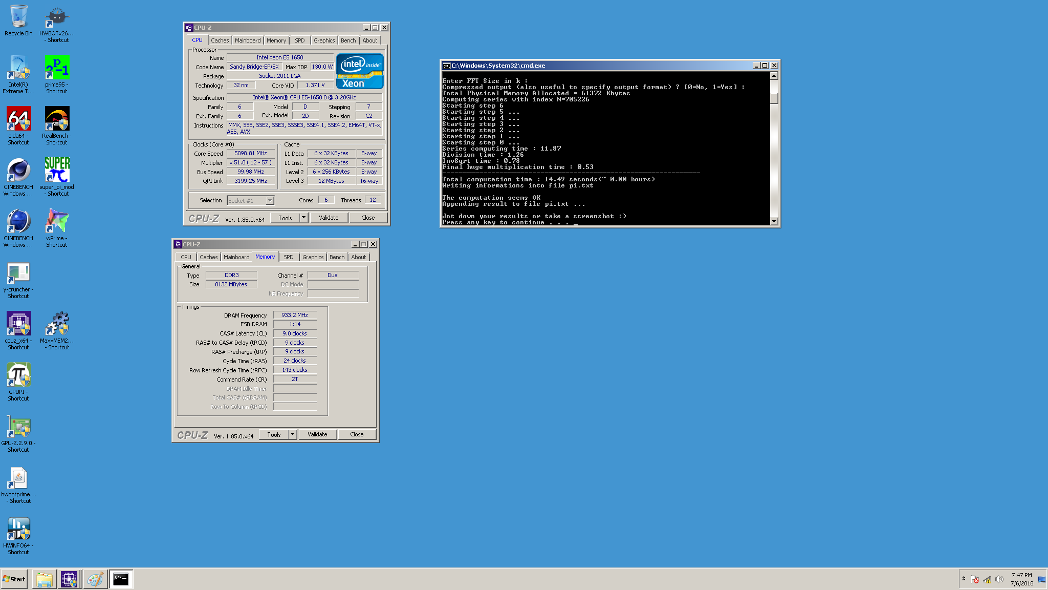This screenshot has height=590, width=1048.
Task: Click cmd.exe window title bar icon
Action: pyautogui.click(x=446, y=66)
